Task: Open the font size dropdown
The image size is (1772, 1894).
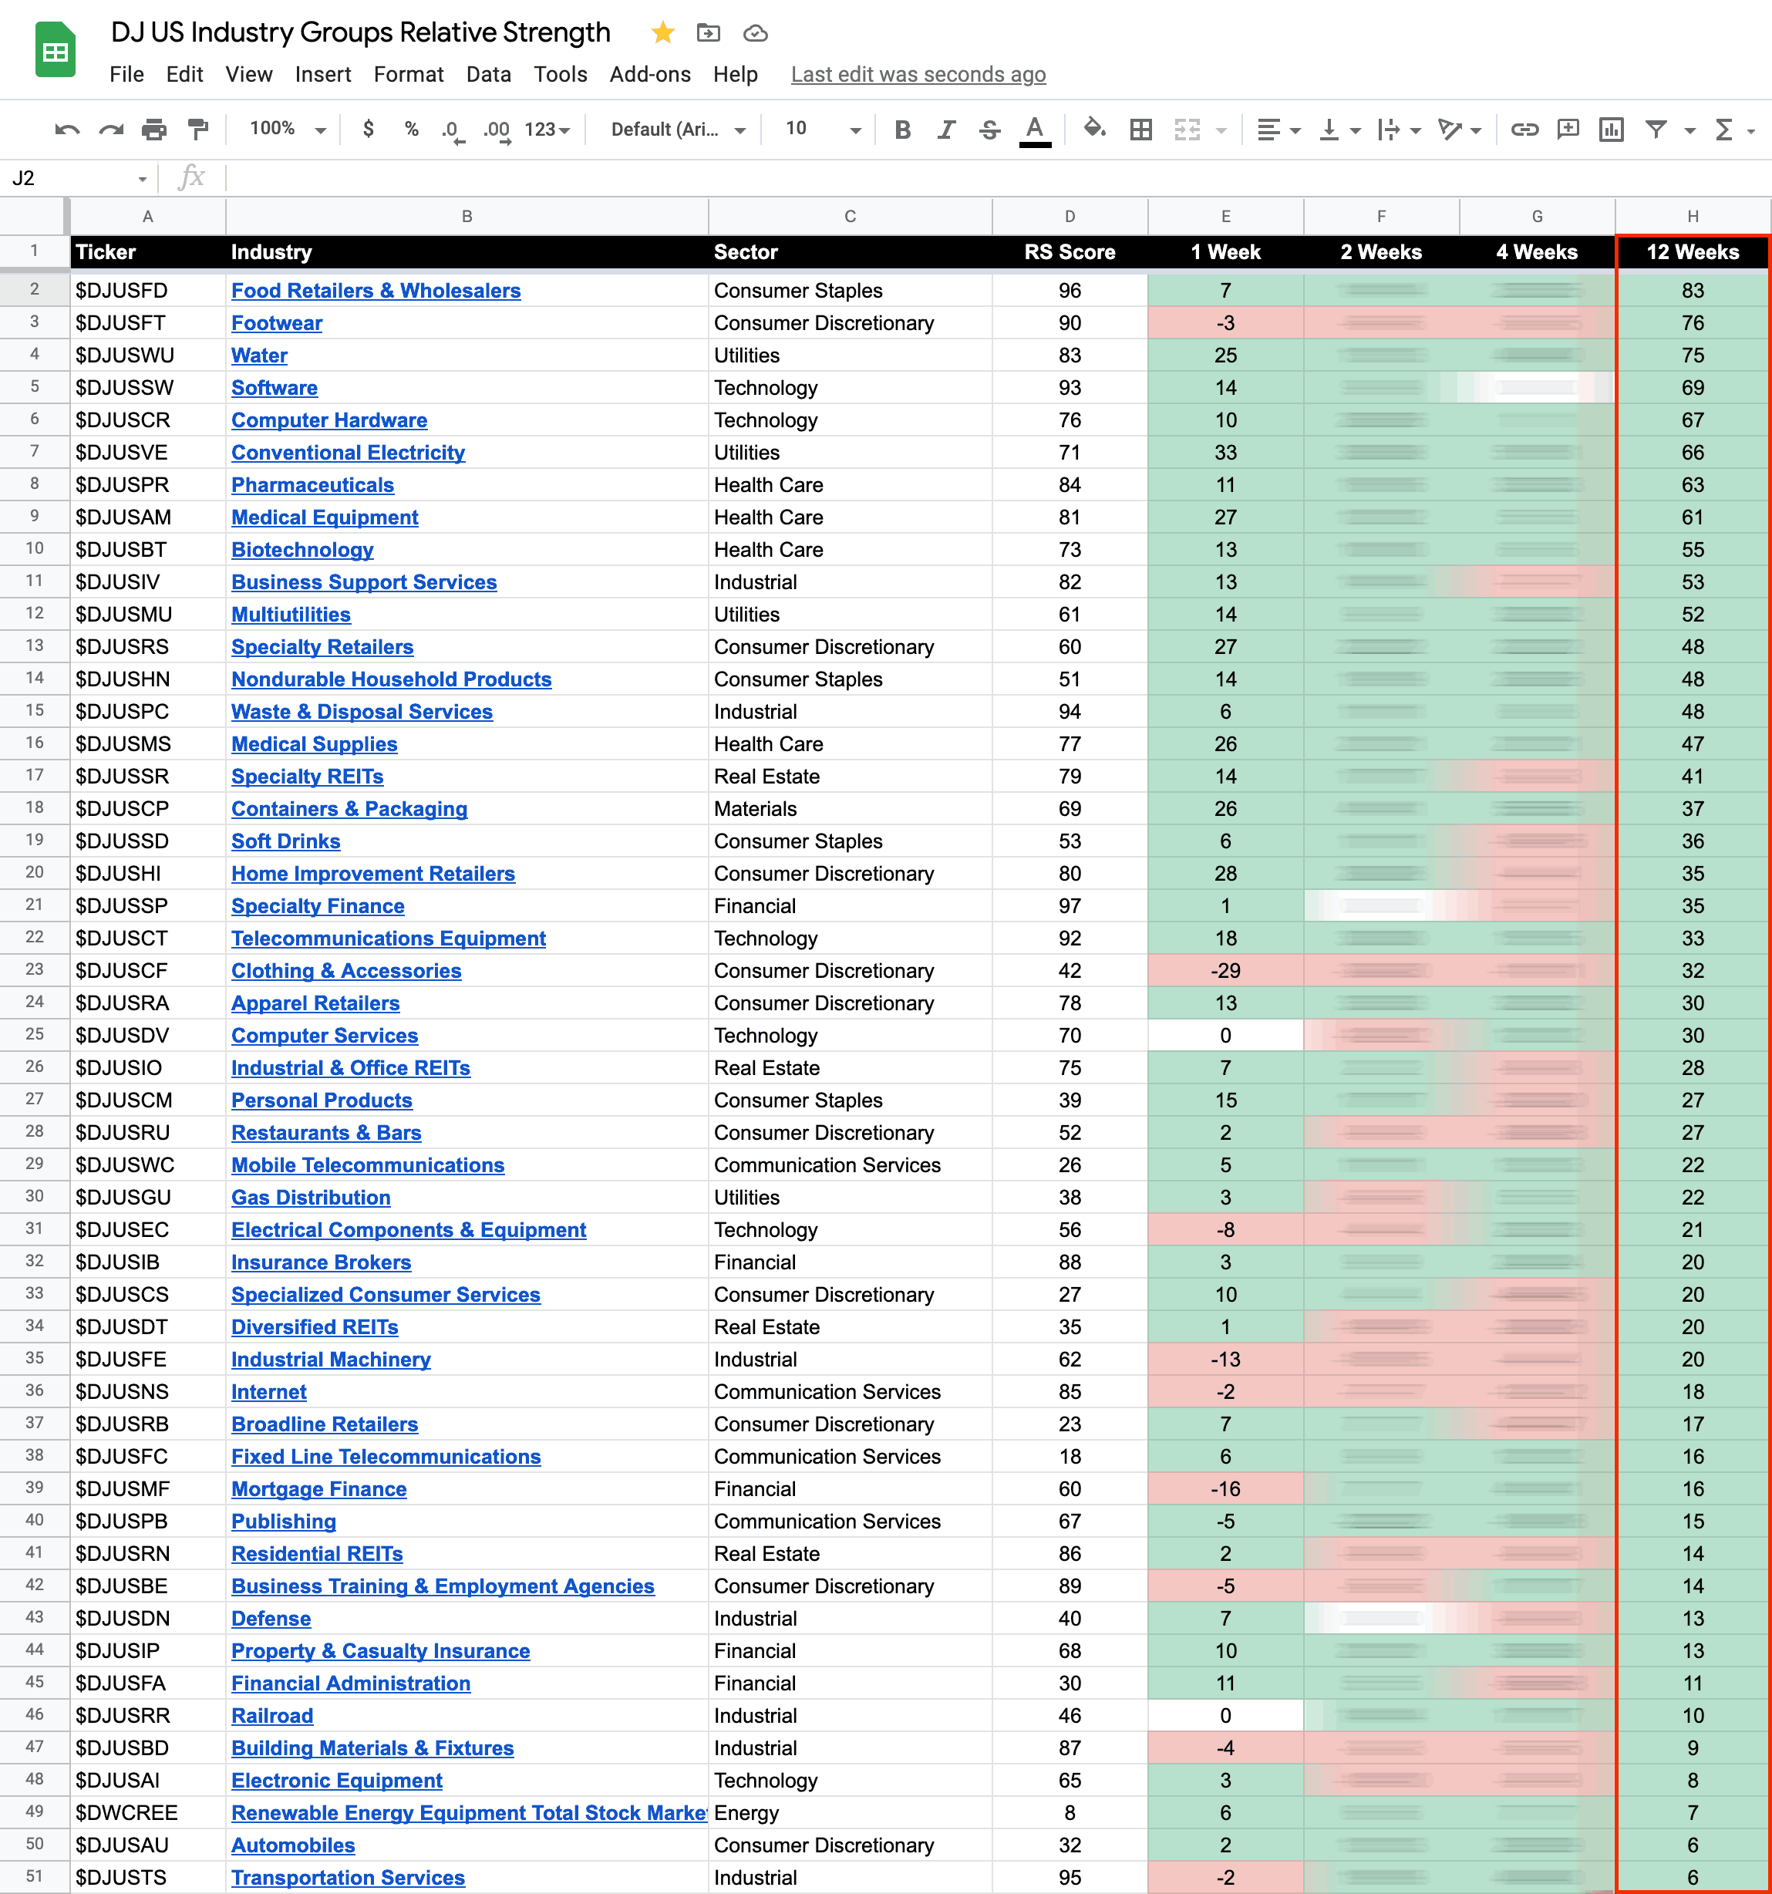Action: [x=822, y=130]
